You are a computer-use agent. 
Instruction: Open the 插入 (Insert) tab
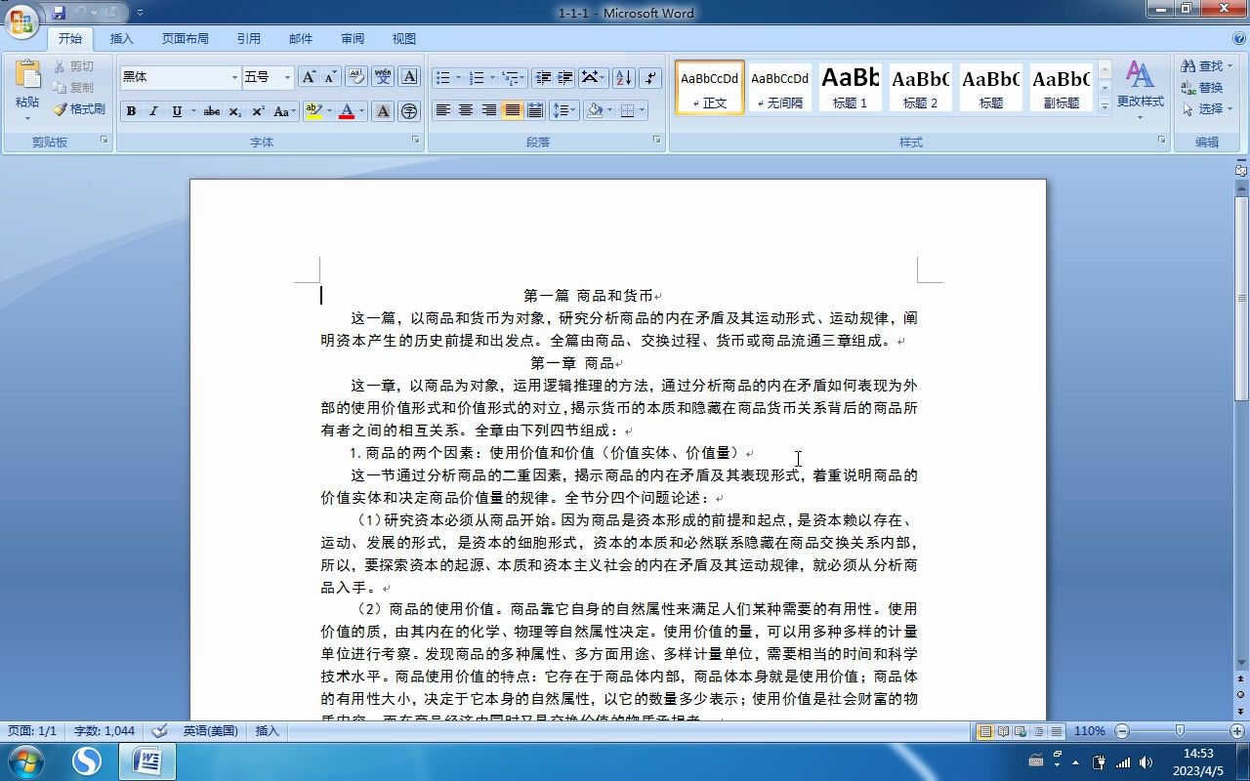122,39
